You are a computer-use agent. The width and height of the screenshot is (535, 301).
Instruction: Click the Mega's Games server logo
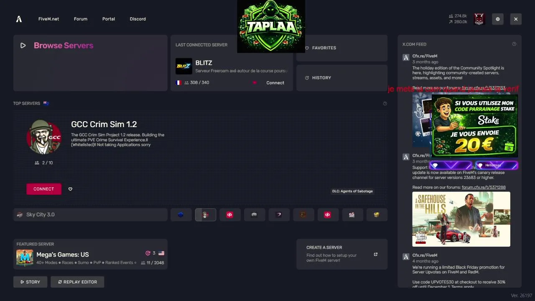click(x=25, y=258)
